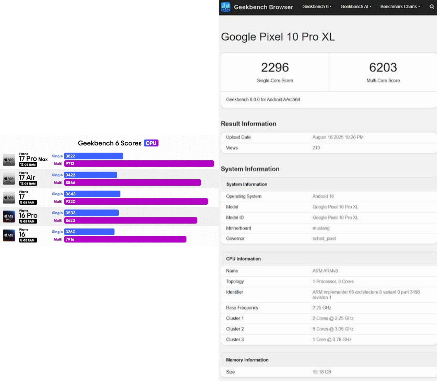Expand the Benchmark Charts dropdown
Screen dimensions: 437x381
(400, 7)
